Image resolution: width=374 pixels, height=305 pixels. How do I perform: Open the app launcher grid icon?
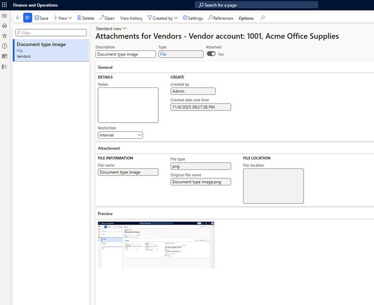[5, 5]
